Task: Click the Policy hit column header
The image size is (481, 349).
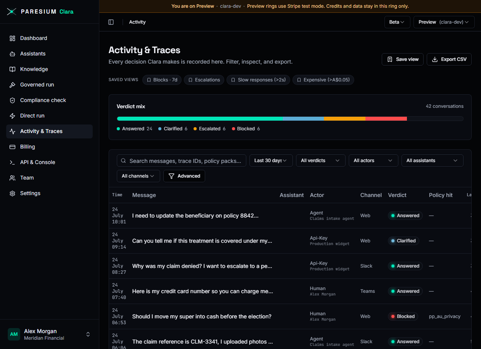Action: 441,195
